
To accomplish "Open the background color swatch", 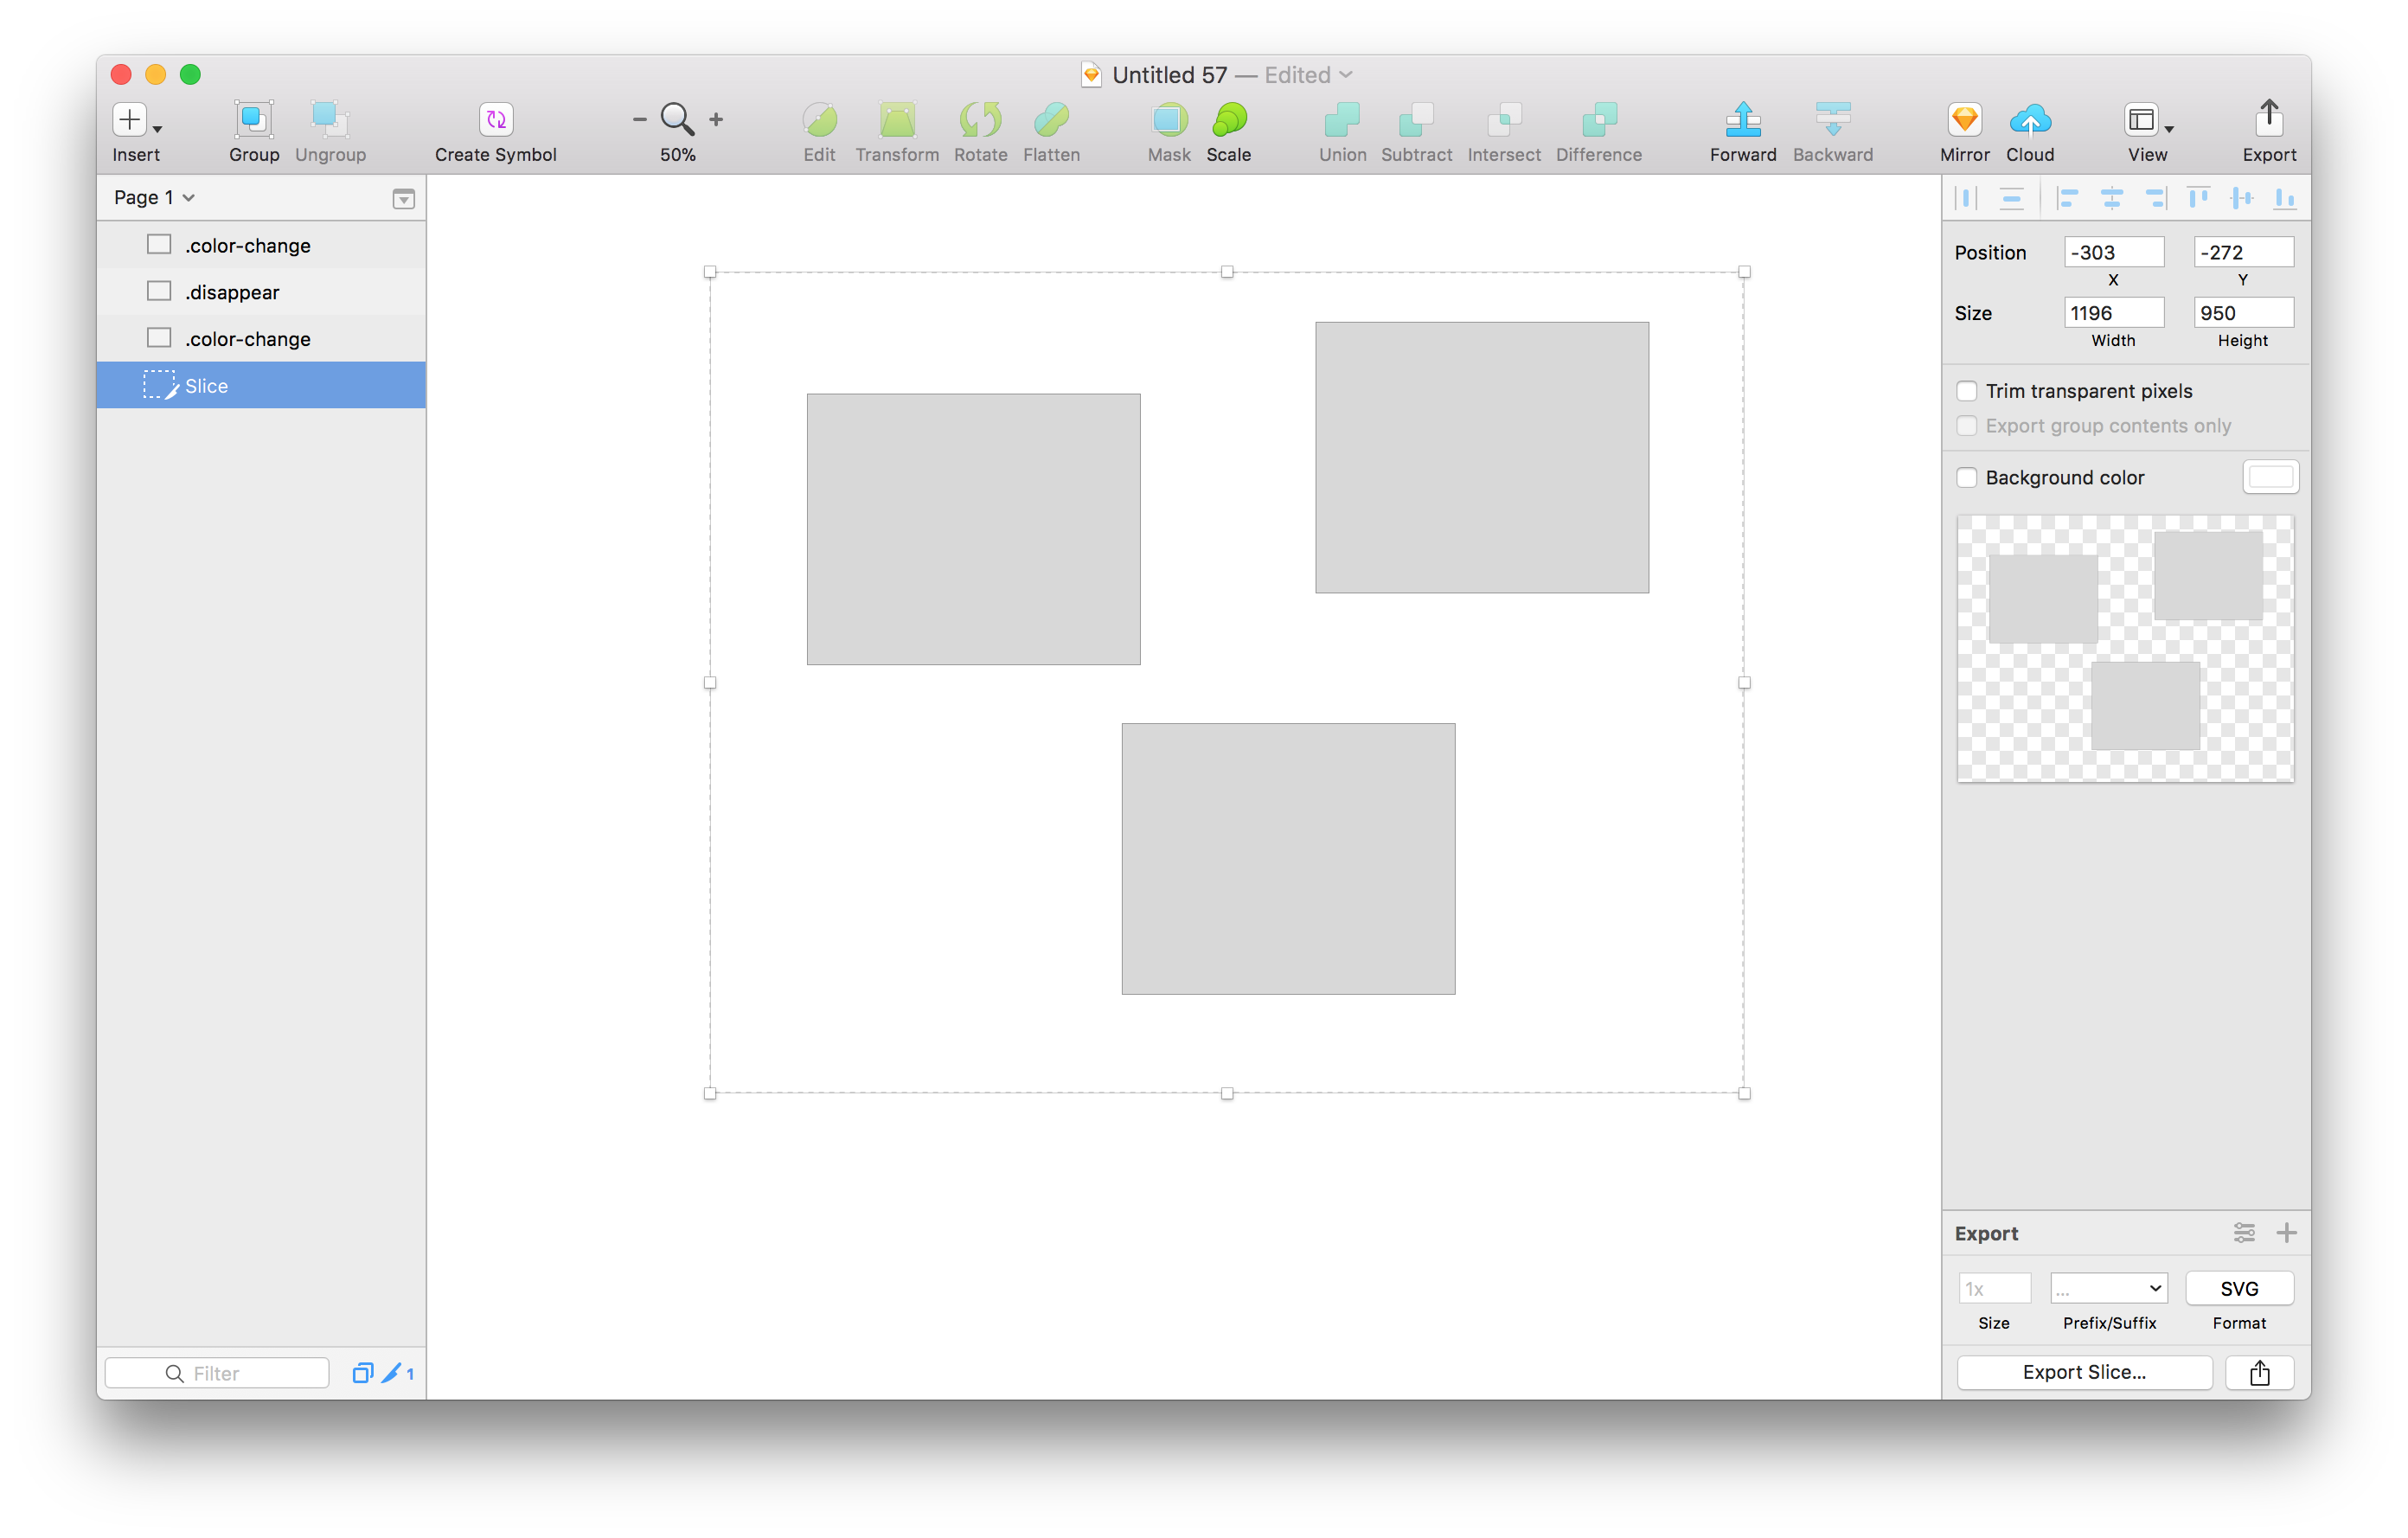I will coord(2270,478).
